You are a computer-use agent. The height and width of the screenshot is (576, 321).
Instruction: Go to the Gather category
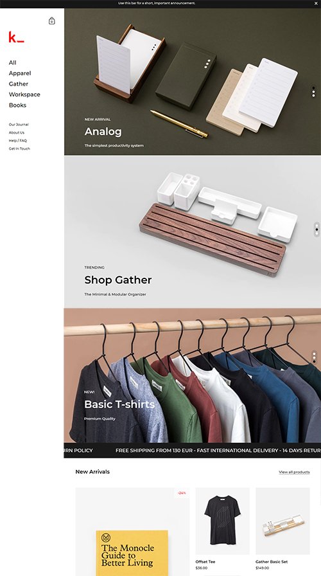tap(19, 84)
